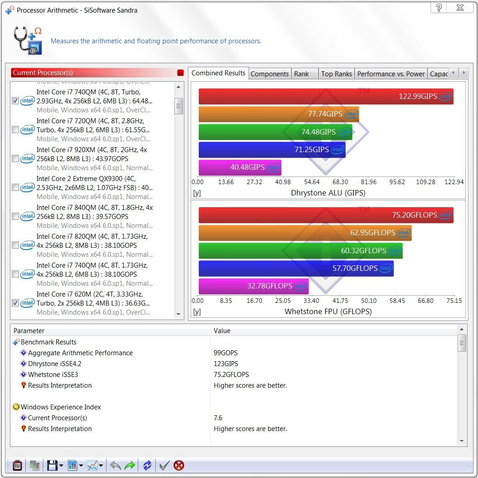
Task: Click the Benchmark Results section icon
Action: pos(16,342)
